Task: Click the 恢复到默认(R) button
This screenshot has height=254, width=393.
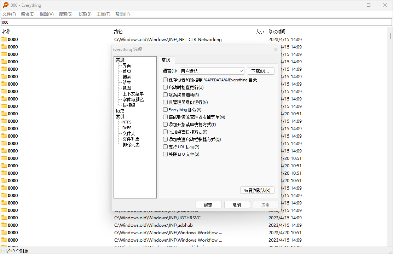Action: tap(257, 190)
